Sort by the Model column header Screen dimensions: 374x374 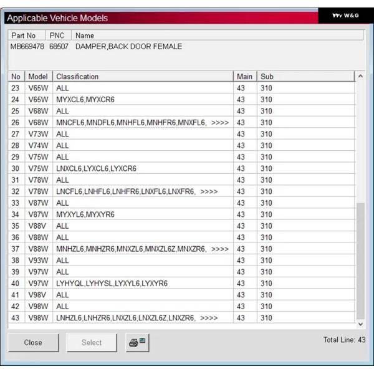click(x=38, y=77)
